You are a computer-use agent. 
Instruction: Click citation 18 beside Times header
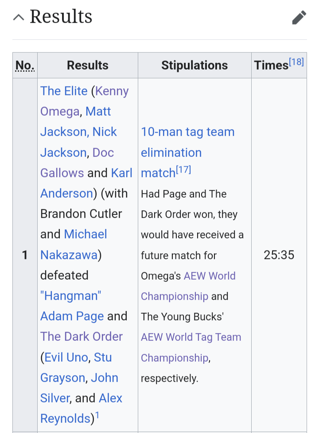(x=296, y=62)
